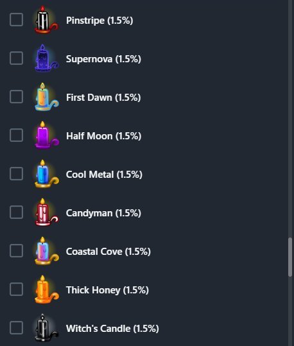Image resolution: width=294 pixels, height=346 pixels.
Task: Click the Pinstripe black-and-white candle icon
Action: 46,20
